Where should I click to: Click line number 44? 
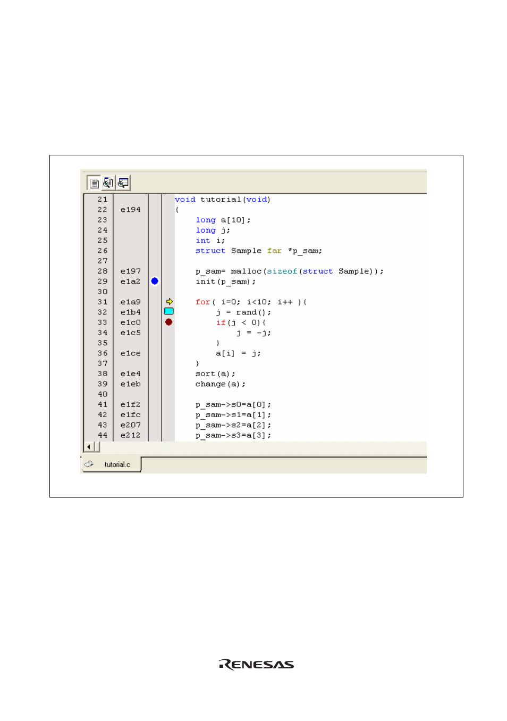point(103,435)
